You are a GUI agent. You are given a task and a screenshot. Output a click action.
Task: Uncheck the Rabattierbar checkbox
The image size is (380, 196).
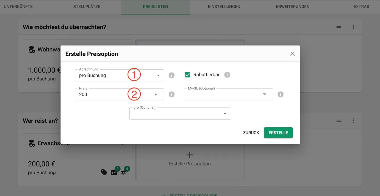pyautogui.click(x=187, y=75)
